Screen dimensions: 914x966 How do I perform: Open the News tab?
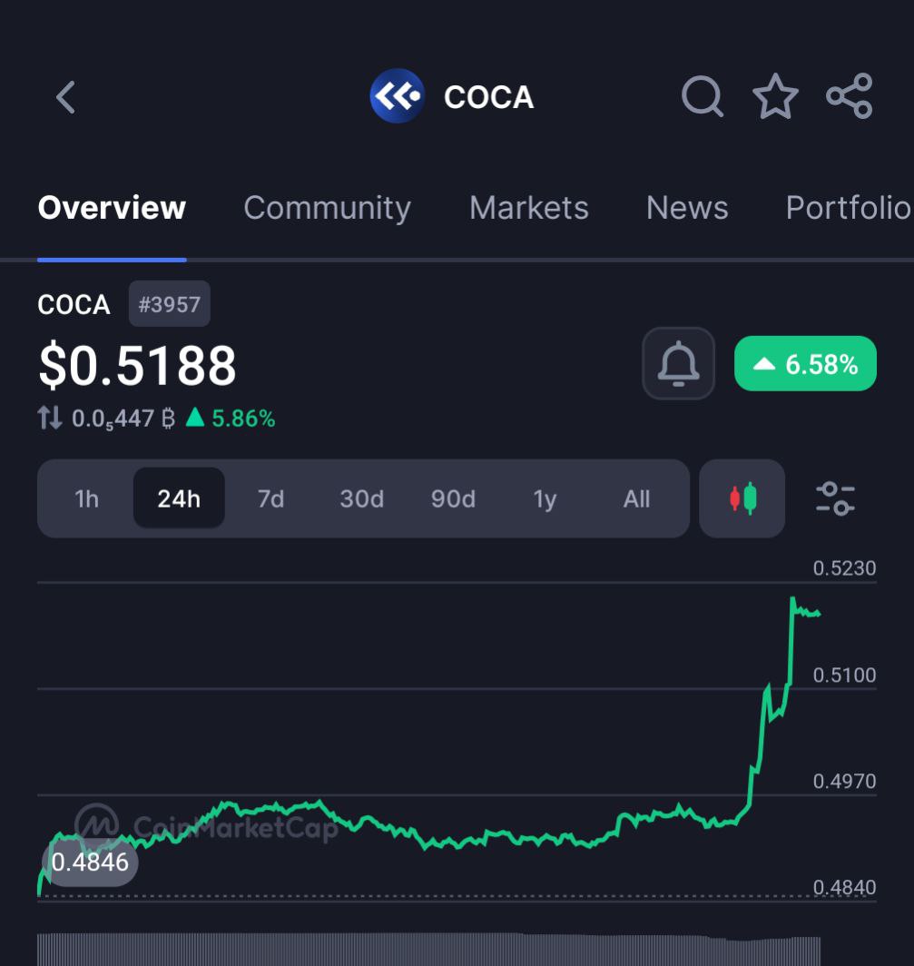coord(687,208)
